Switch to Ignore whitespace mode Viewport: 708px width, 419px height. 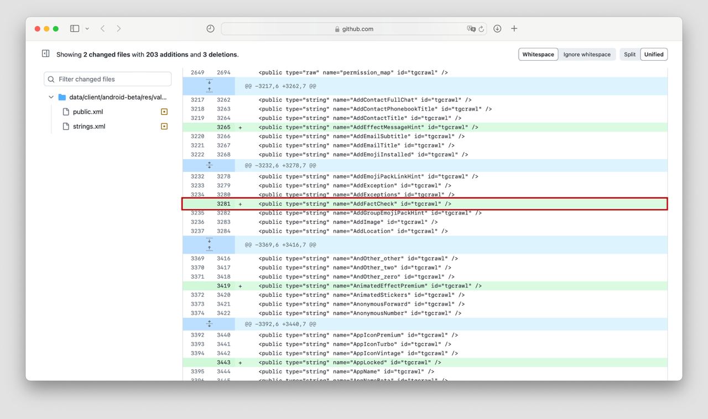tap(587, 54)
